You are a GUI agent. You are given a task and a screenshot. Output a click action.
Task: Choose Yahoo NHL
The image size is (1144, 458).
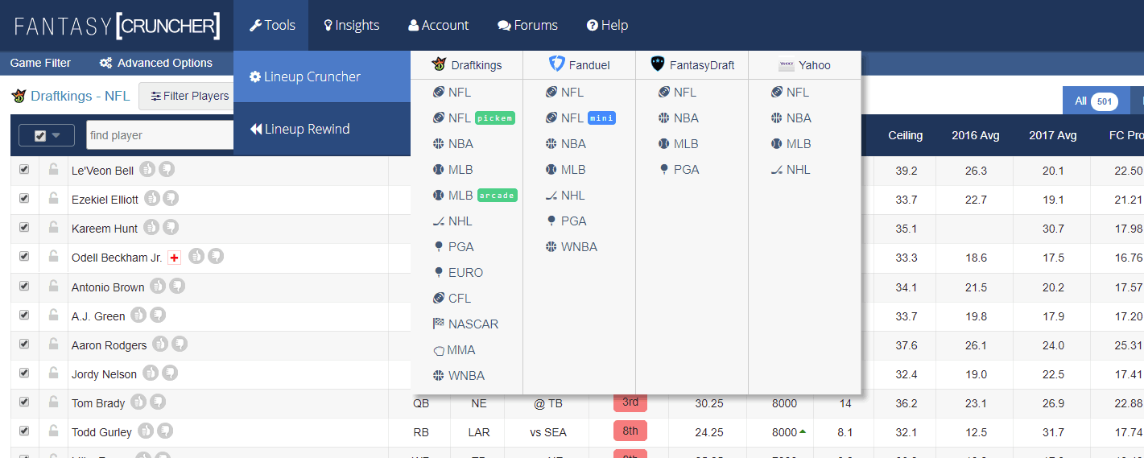pyautogui.click(x=790, y=169)
